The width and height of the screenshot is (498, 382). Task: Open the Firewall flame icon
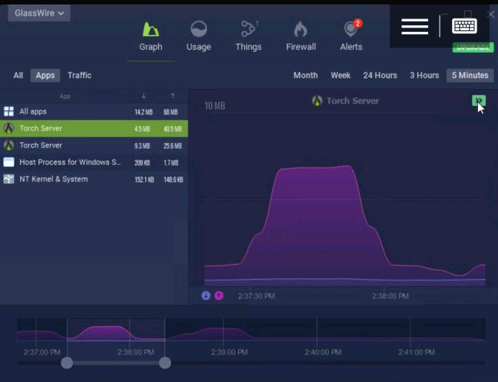click(x=301, y=30)
